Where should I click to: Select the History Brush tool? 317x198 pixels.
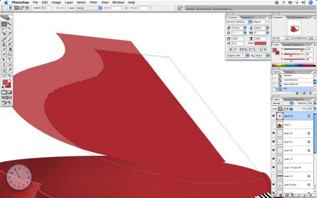click(x=10, y=44)
